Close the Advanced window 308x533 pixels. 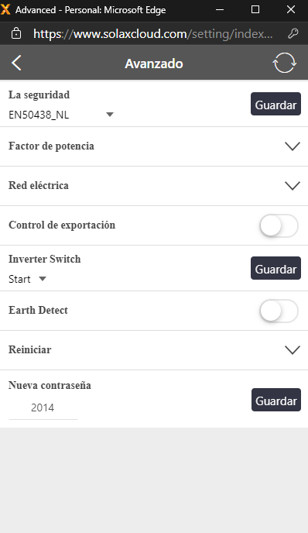coord(291,9)
